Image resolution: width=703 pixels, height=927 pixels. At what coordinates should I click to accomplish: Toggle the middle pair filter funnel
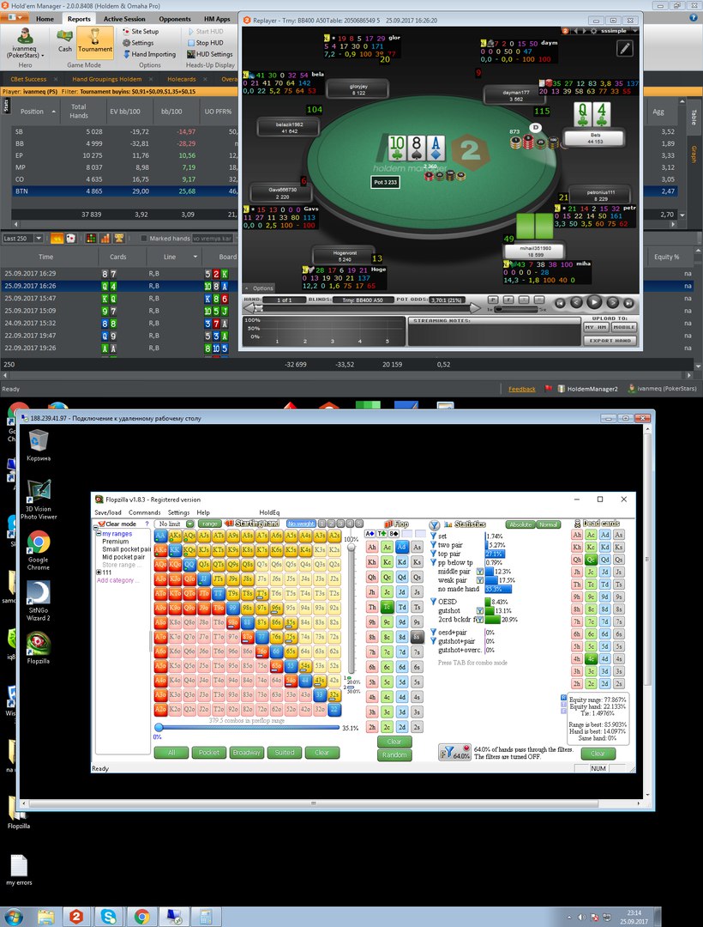point(480,571)
